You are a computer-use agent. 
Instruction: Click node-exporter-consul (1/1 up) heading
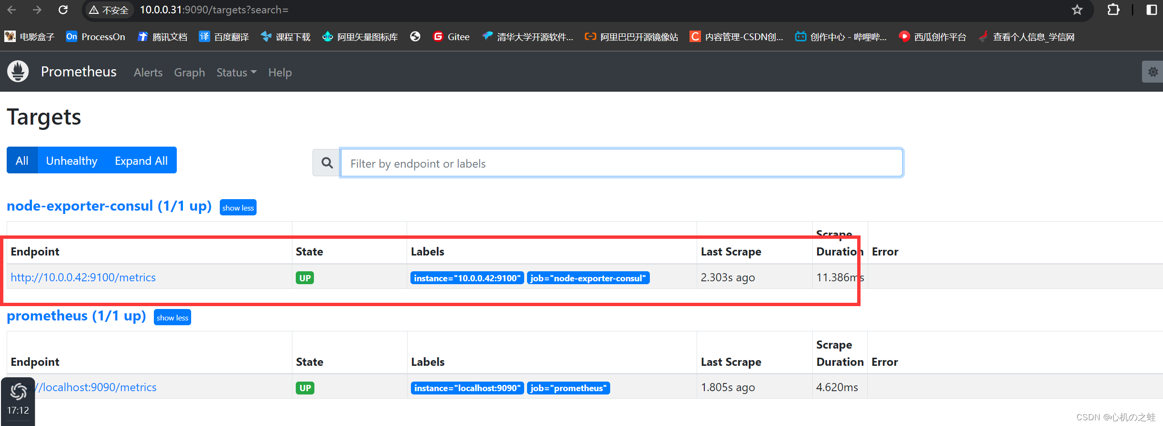(109, 206)
